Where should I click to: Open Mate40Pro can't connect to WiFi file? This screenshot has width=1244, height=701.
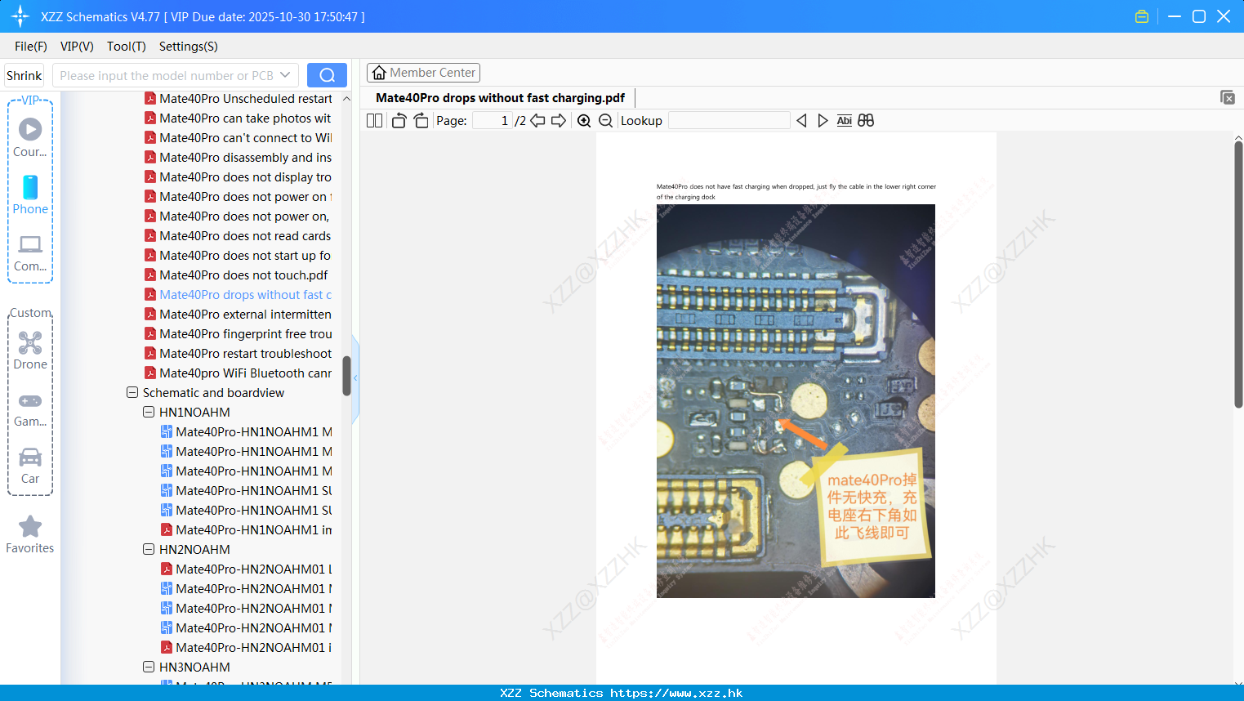(x=239, y=137)
